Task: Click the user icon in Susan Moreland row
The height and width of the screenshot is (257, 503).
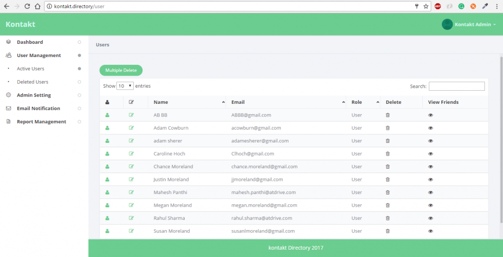Action: pyautogui.click(x=107, y=231)
